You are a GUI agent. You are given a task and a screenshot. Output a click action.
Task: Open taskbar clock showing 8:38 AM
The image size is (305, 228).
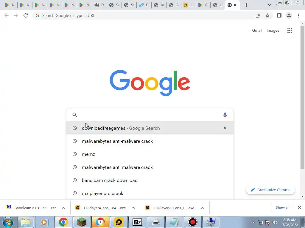pos(290,222)
